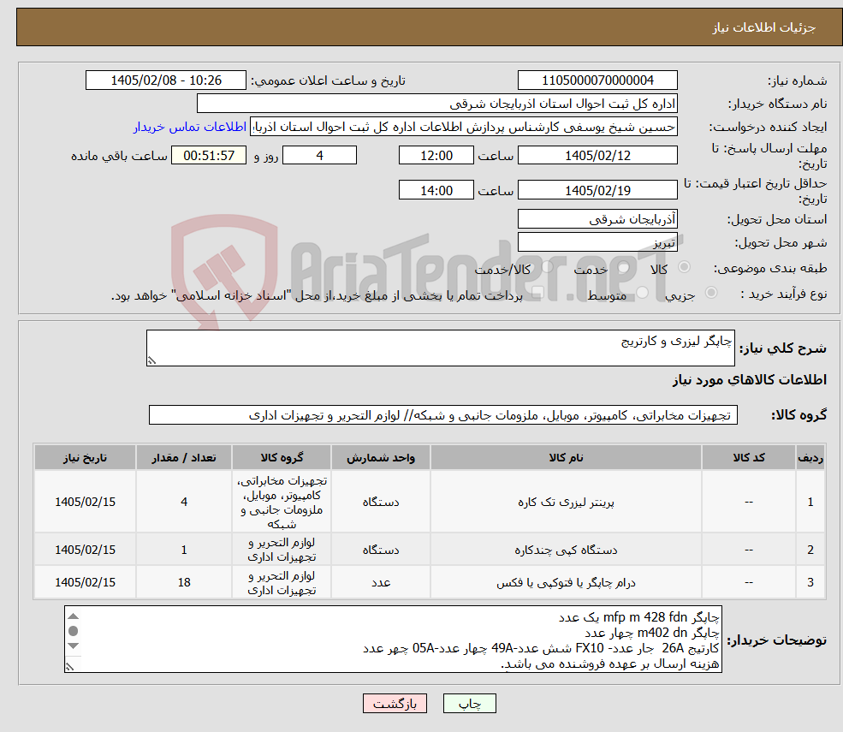The image size is (843, 732).
Task: Click scroll up arrow in buyer notes
Action: (x=74, y=616)
